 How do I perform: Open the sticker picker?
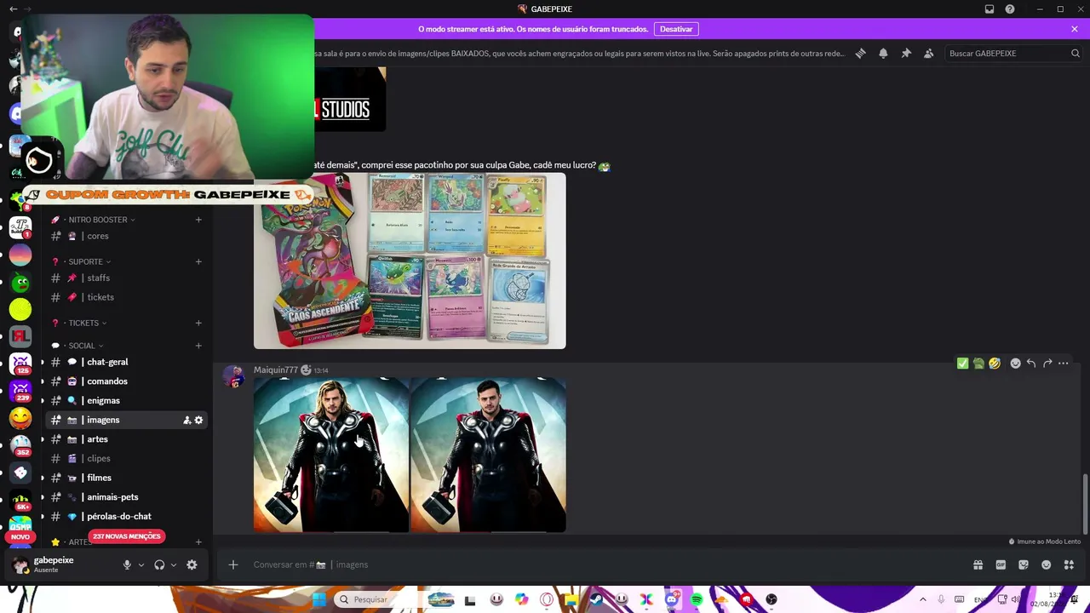pos(1024,564)
